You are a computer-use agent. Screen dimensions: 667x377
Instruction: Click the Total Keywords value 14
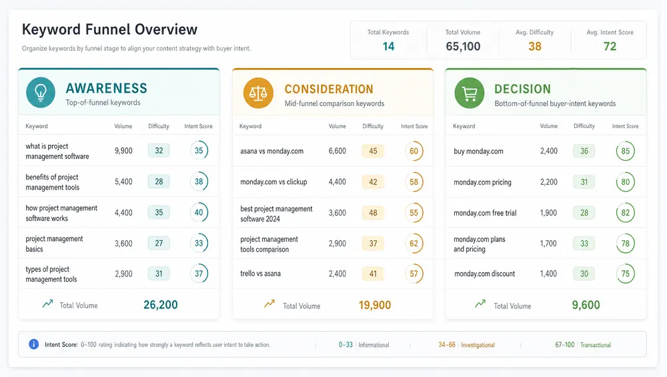(388, 46)
